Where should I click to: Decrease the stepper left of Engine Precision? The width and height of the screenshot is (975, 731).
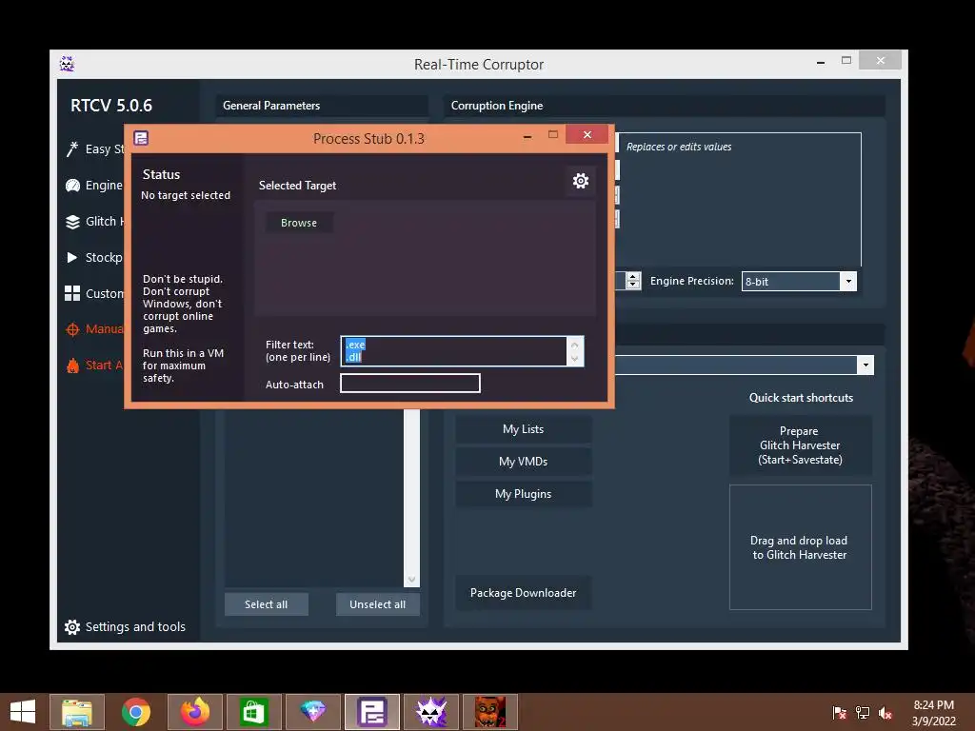(633, 286)
